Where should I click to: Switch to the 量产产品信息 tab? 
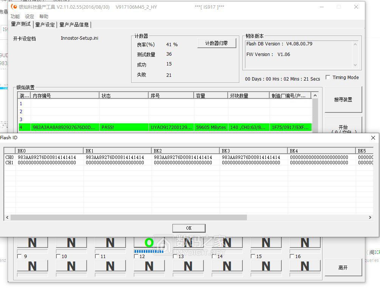74,25
